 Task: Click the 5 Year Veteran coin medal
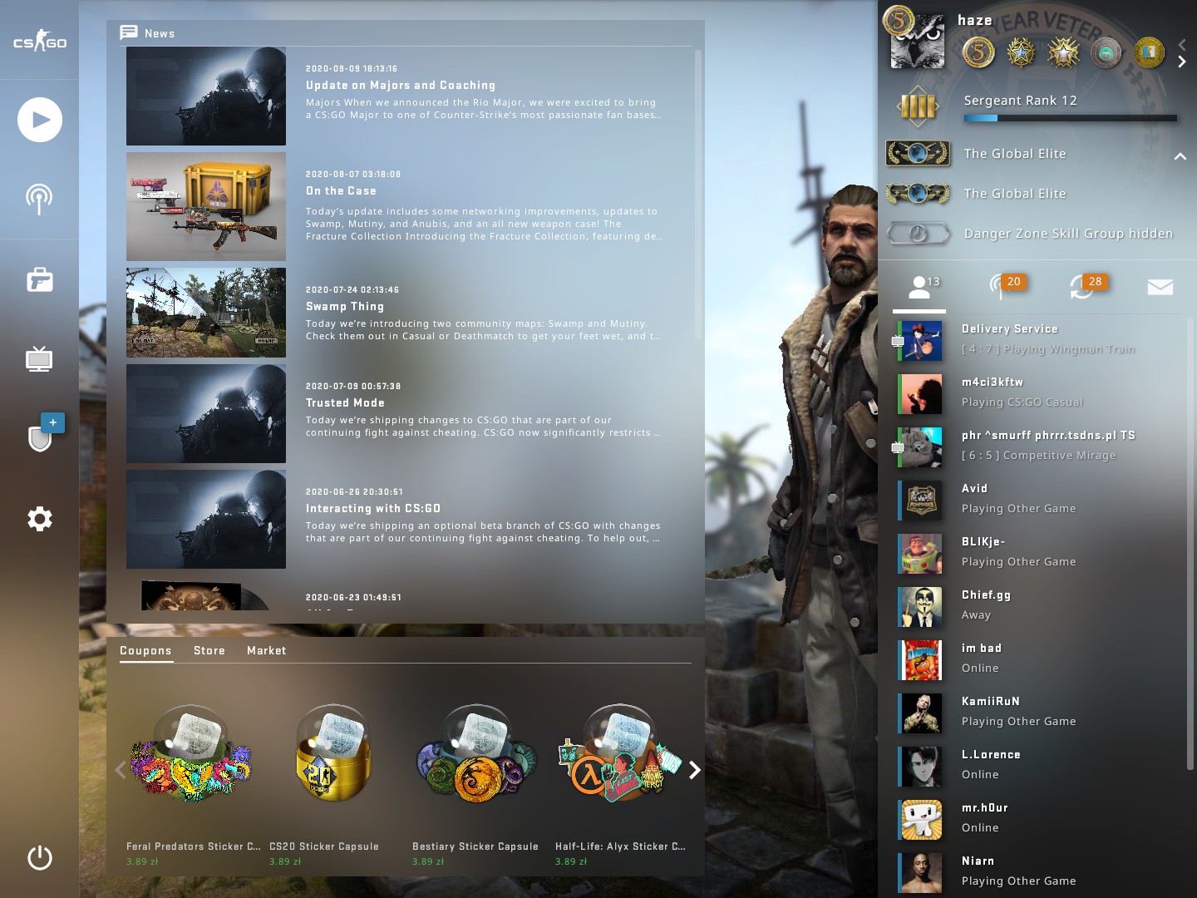pos(979,52)
